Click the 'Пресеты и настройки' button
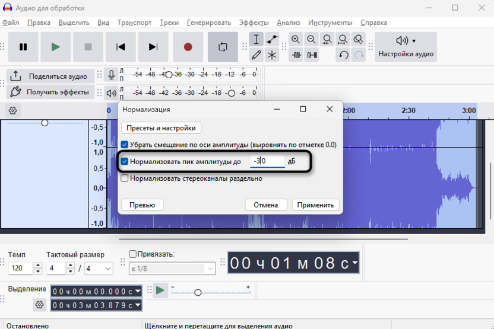 tap(161, 127)
